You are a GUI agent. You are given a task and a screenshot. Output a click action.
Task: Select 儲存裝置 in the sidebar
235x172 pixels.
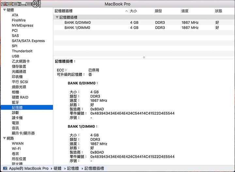click(x=19, y=66)
